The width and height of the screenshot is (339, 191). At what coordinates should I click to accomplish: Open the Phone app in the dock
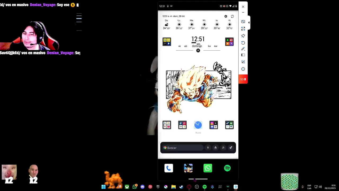pyautogui.click(x=169, y=168)
